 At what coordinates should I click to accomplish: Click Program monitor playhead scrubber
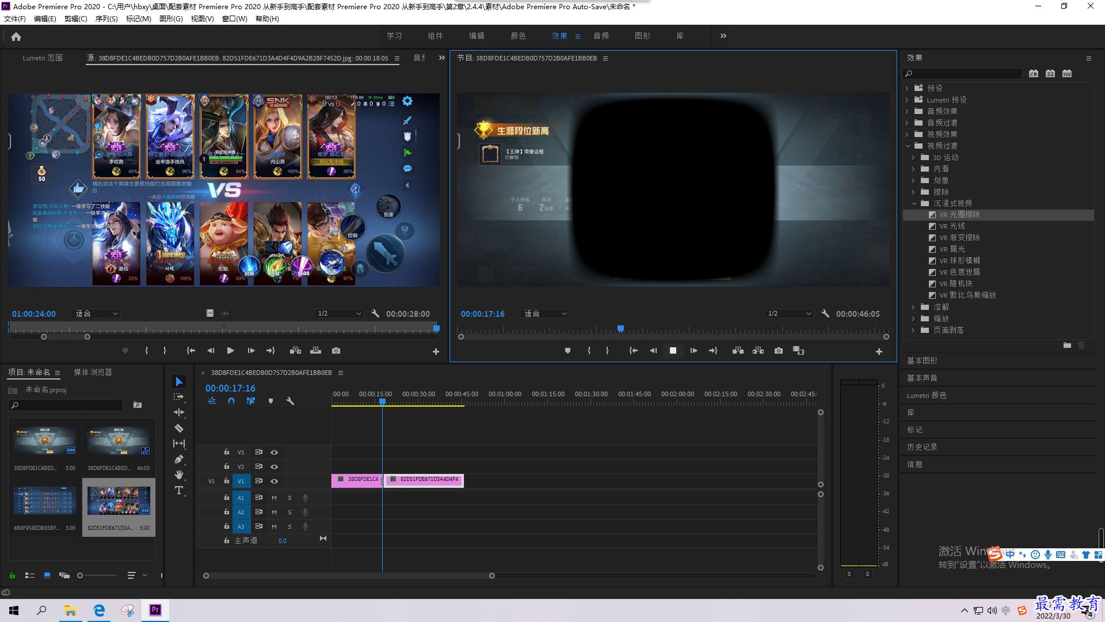620,329
